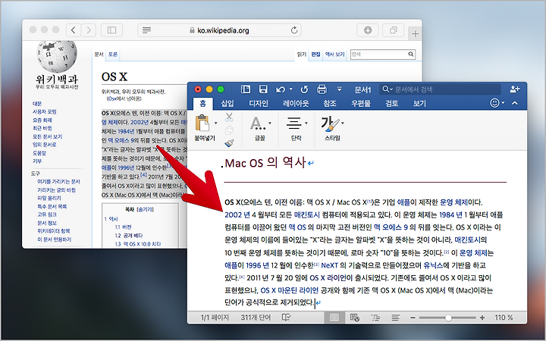Screen dimensions: 546x341
Task: Click the 숨기기 link in contents box
Action: pos(146,209)
